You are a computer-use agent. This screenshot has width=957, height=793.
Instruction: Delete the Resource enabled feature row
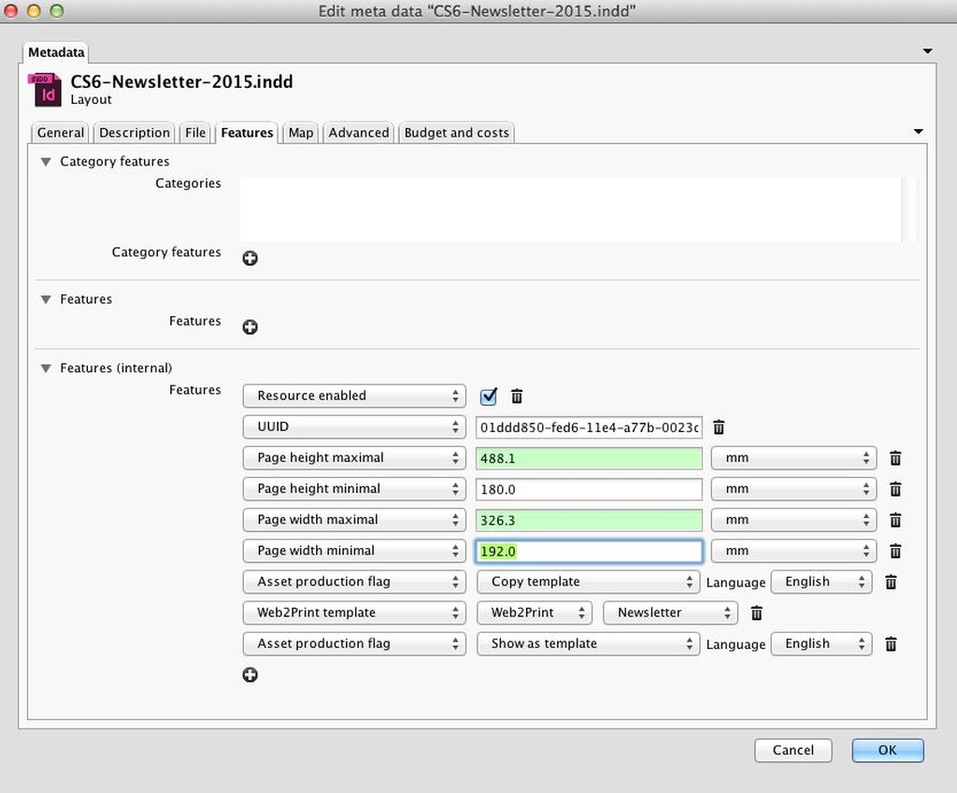(517, 396)
